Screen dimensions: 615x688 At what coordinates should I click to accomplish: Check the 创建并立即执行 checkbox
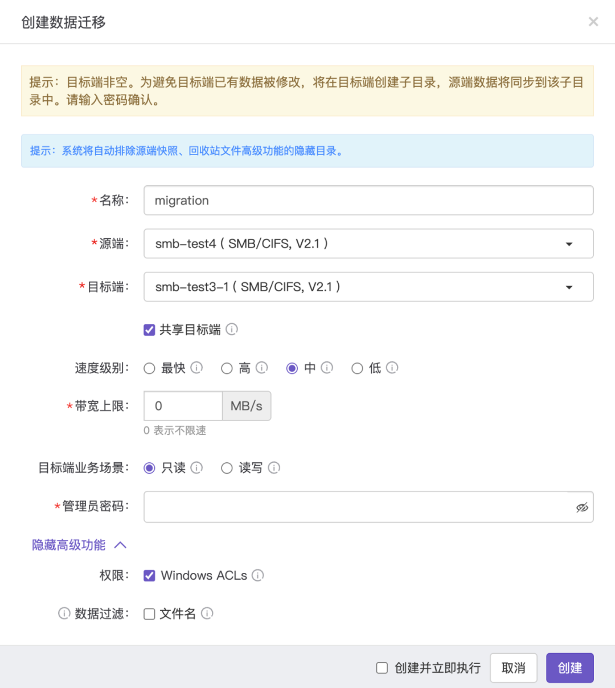[x=382, y=667]
